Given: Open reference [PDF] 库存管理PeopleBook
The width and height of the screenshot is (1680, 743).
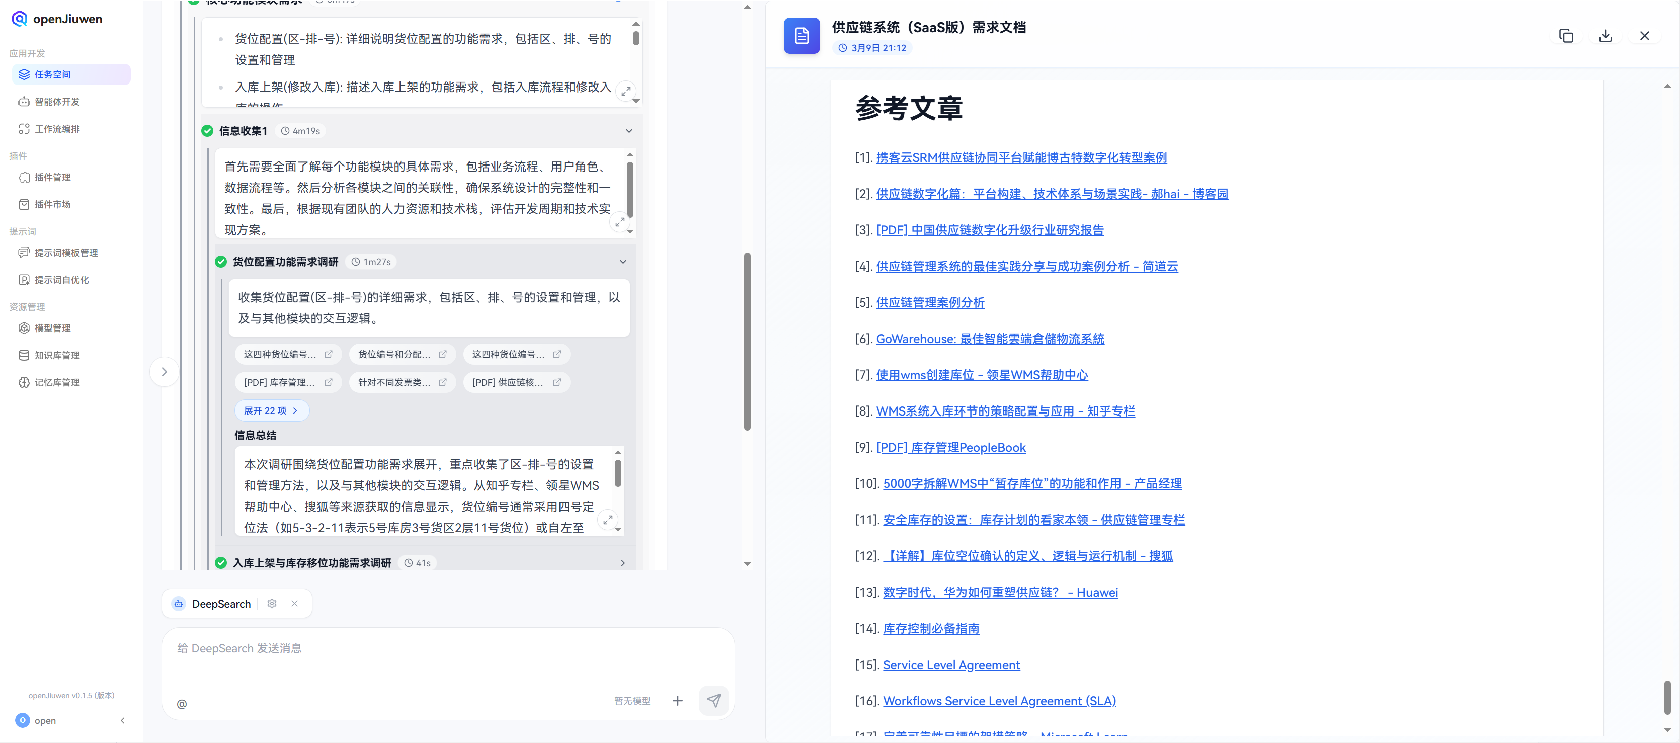Looking at the screenshot, I should (951, 448).
